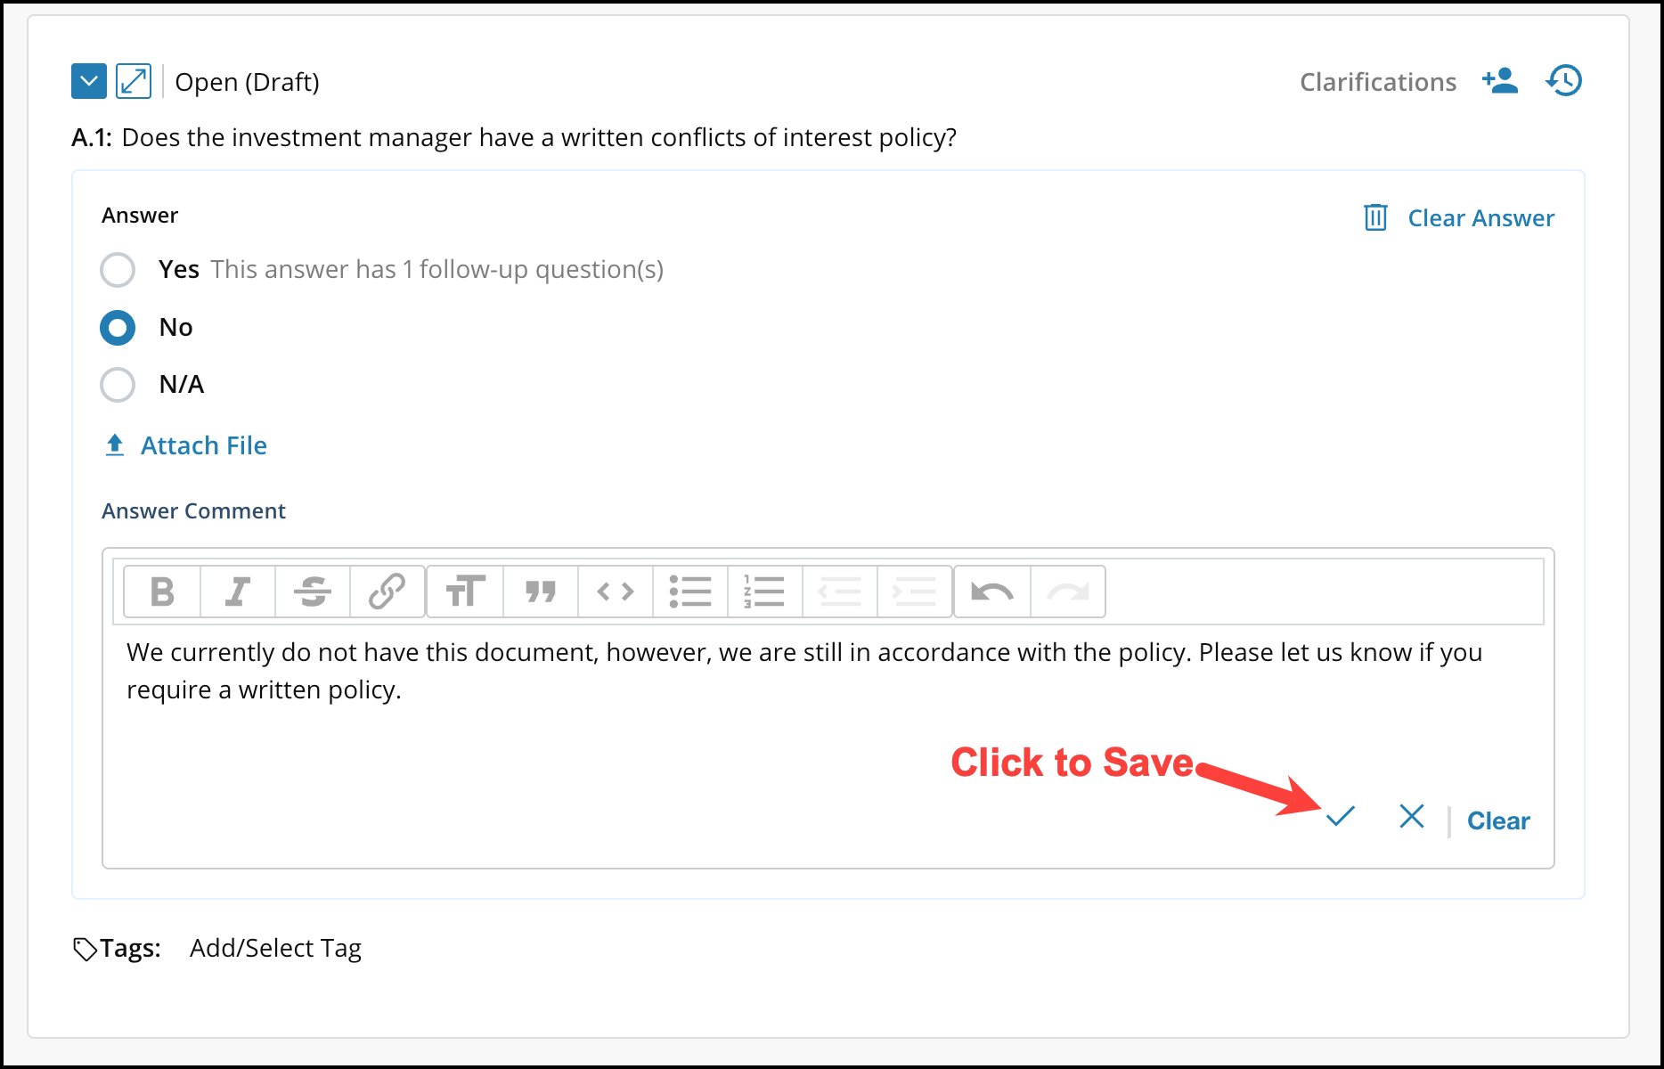
Task: Open question in expanded view icon
Action: coord(134,81)
